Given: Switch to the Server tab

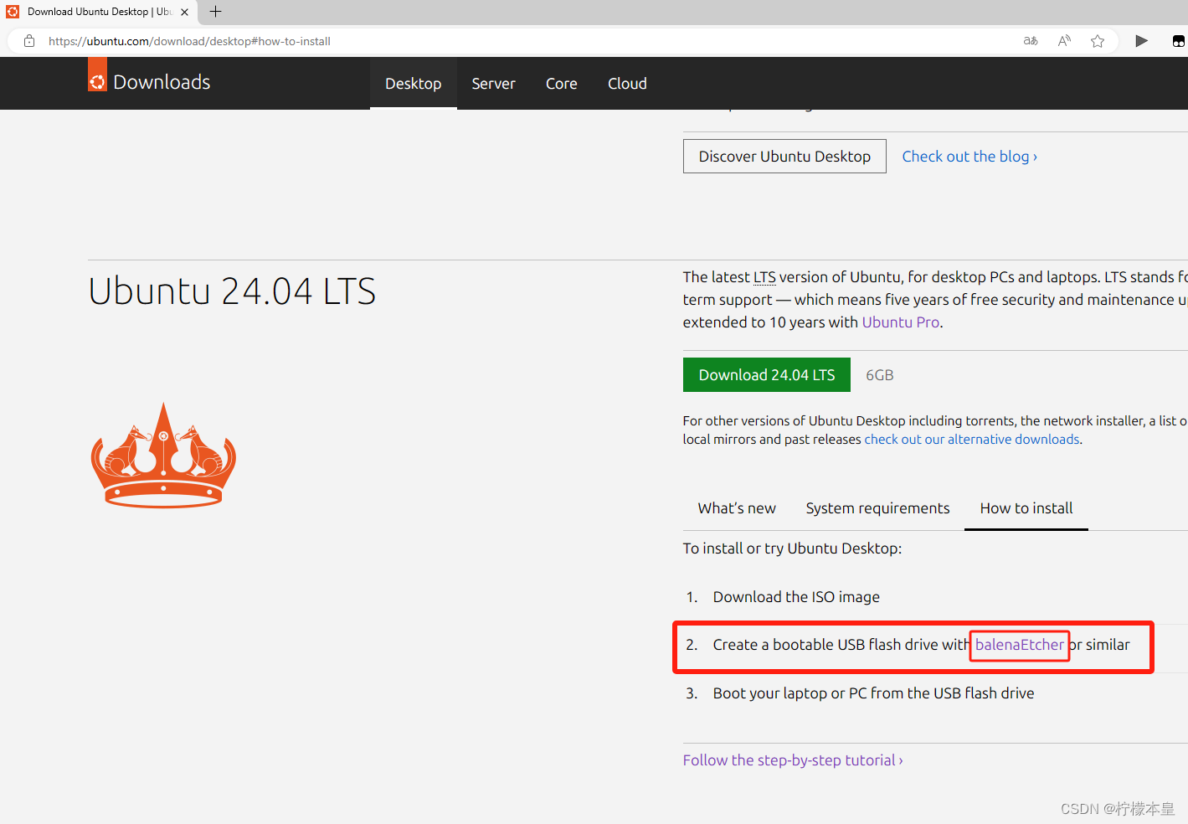Looking at the screenshot, I should click(493, 83).
